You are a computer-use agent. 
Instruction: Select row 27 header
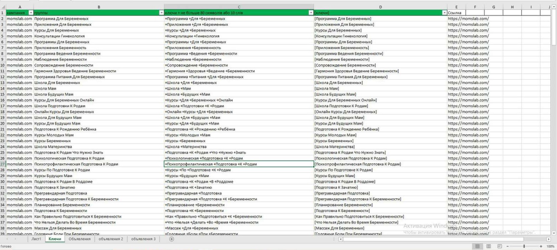(x=3, y=164)
